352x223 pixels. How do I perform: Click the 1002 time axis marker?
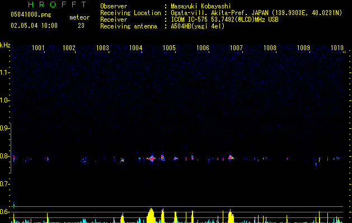pyautogui.click(x=69, y=48)
